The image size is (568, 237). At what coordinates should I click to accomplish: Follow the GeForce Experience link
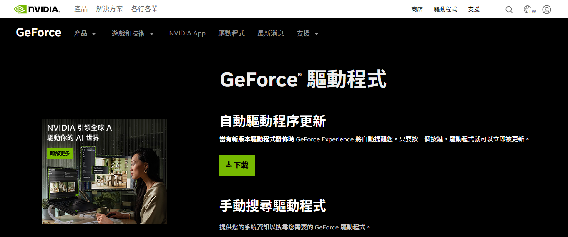point(324,139)
